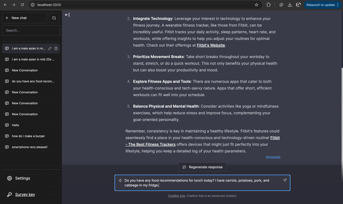Click Regenerate response
This screenshot has width=343, height=204.
202,167
